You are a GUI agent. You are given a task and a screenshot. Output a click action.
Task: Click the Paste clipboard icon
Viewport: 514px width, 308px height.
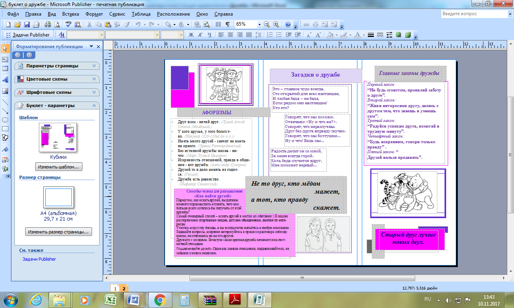point(108,24)
